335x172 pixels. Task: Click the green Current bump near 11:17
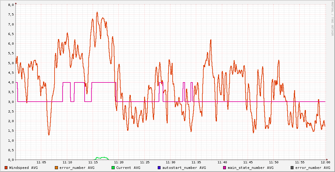[x=102, y=158]
